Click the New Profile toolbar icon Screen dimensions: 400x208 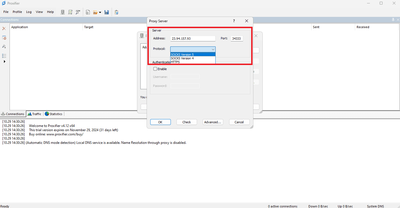[88, 12]
